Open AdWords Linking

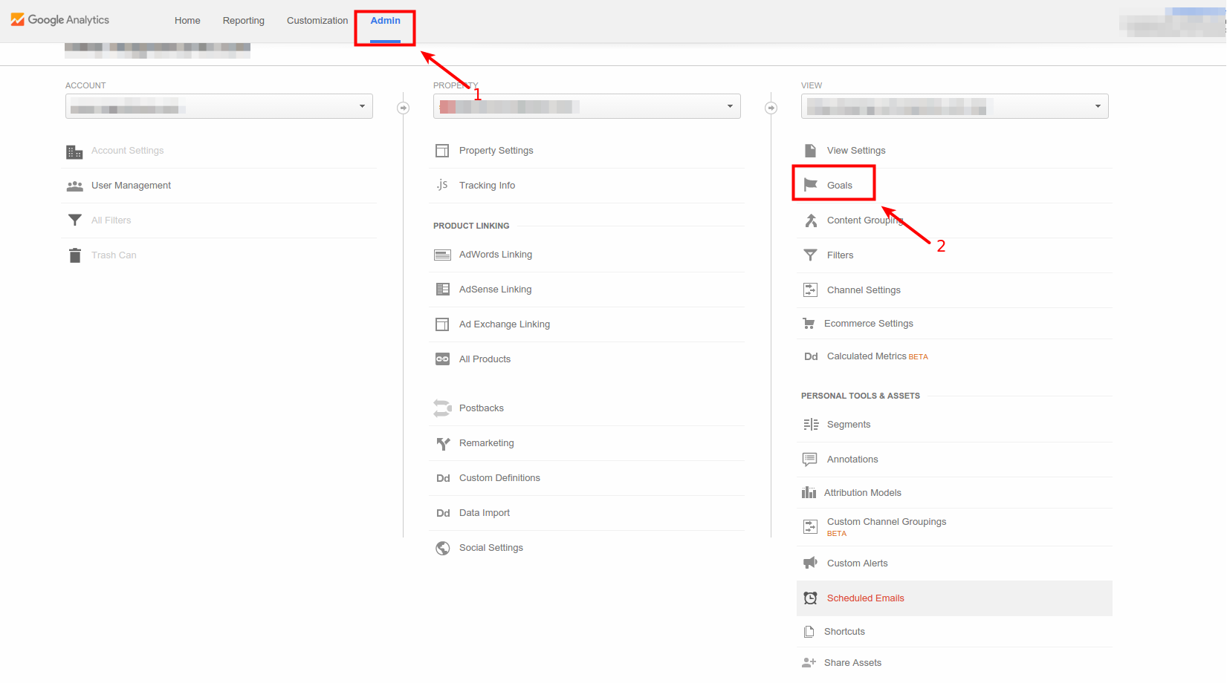496,255
